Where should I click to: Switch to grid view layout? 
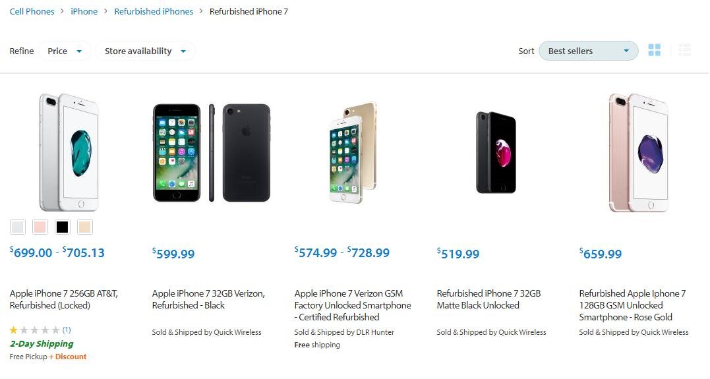pyautogui.click(x=655, y=50)
